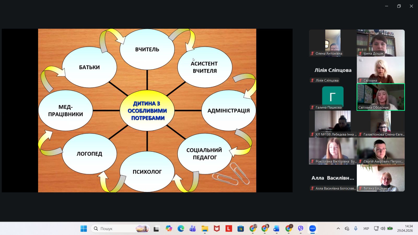Screen dimensions: 418x235
Task: Open the Task View button
Action: [x=156, y=228]
